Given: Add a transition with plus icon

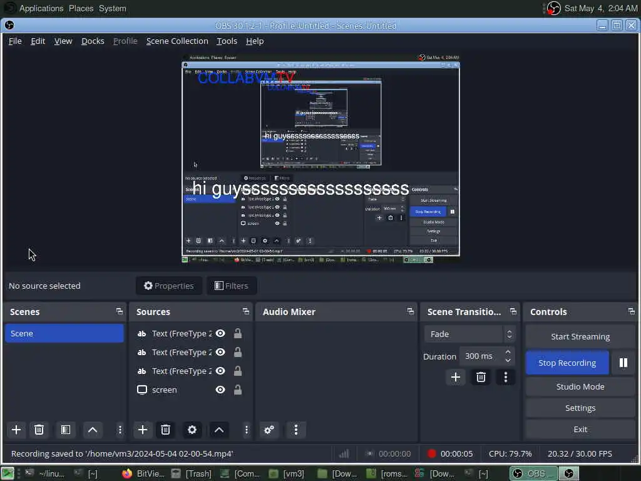Looking at the screenshot, I should pyautogui.click(x=456, y=377).
